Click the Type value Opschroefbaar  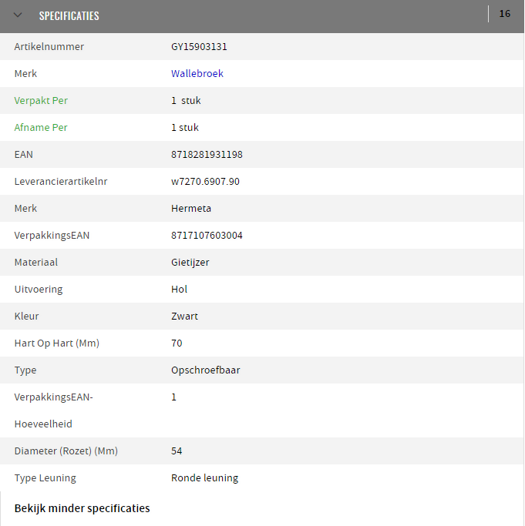(x=206, y=370)
